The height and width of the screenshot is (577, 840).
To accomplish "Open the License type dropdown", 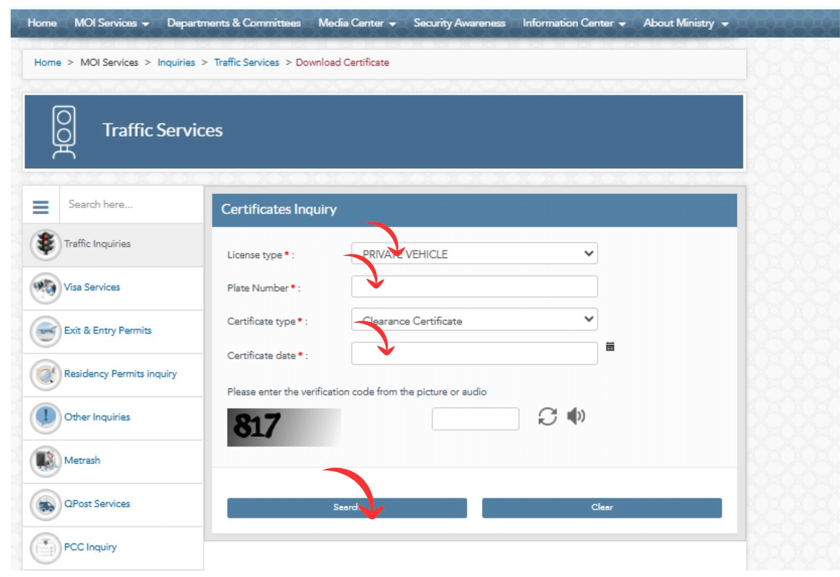I will pos(475,254).
